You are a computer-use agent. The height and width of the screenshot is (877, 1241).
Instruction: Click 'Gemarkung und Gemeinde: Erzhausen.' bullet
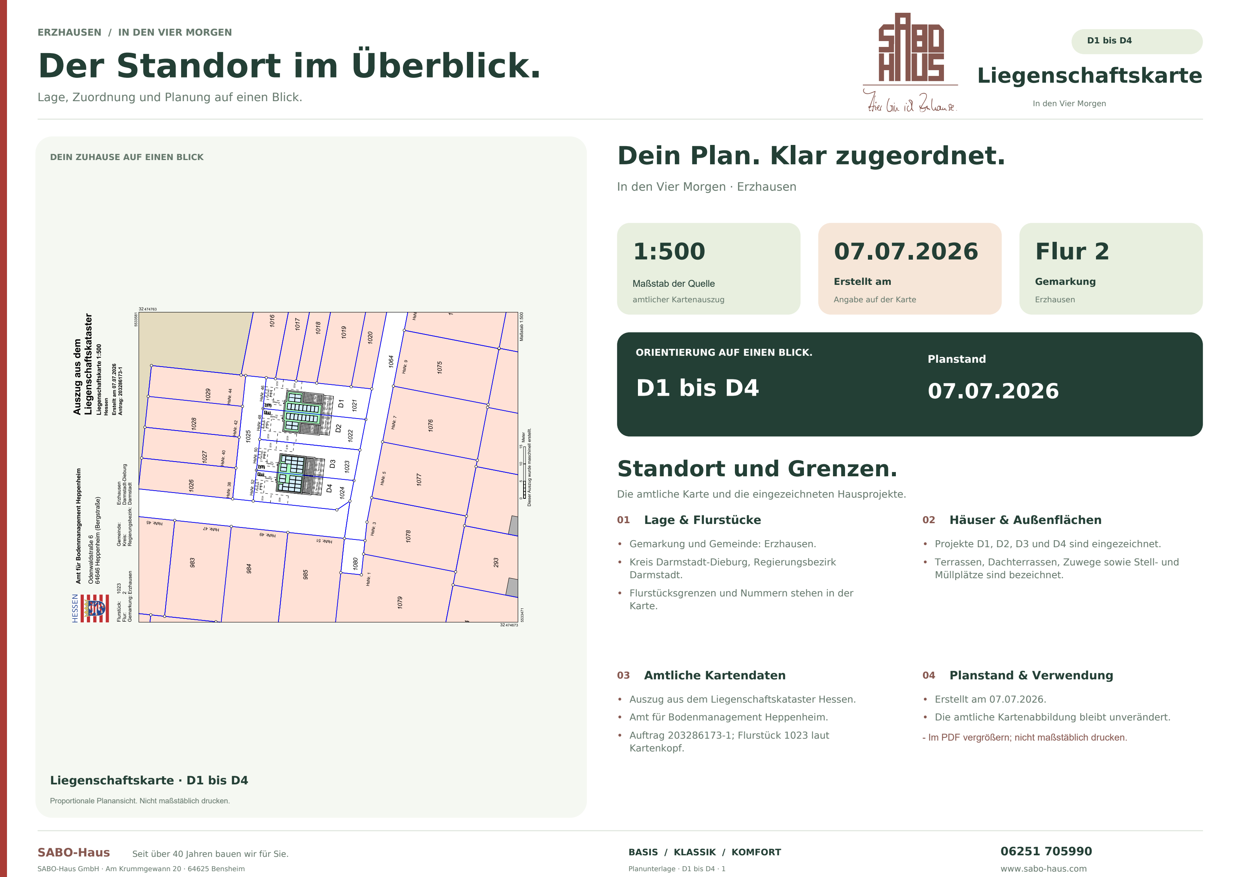(722, 544)
